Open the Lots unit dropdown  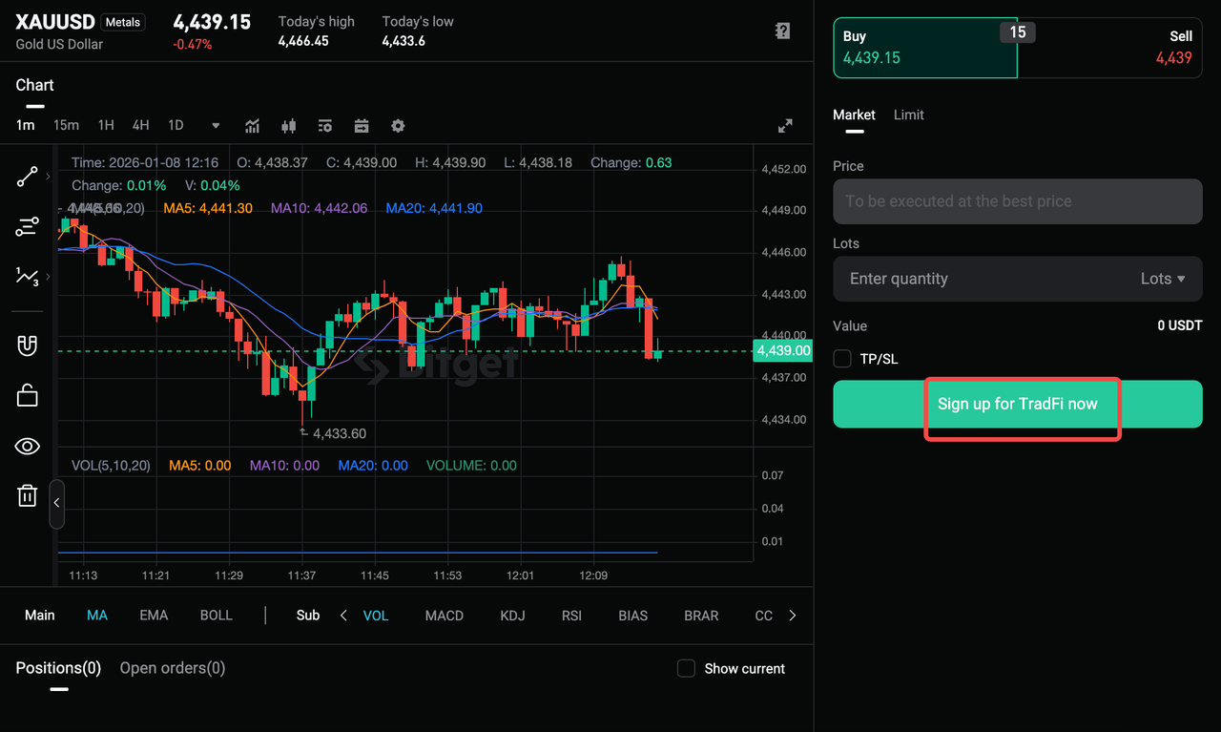[1166, 279]
